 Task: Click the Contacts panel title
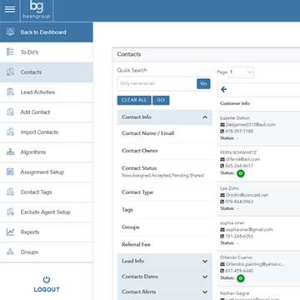tap(129, 54)
